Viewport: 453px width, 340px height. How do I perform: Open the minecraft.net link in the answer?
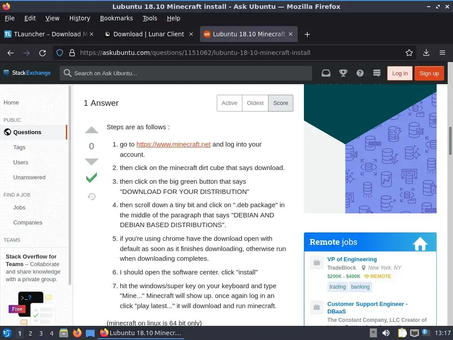pyautogui.click(x=173, y=144)
